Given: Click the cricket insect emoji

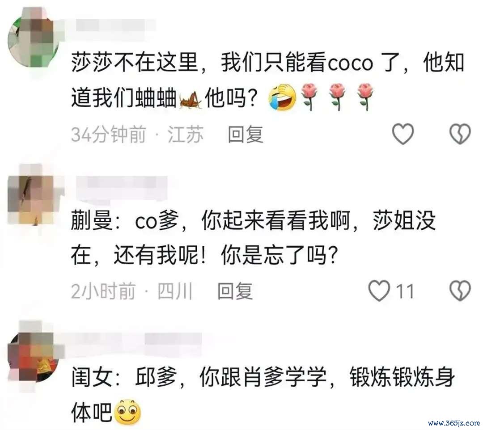Looking at the screenshot, I should pos(191,99).
